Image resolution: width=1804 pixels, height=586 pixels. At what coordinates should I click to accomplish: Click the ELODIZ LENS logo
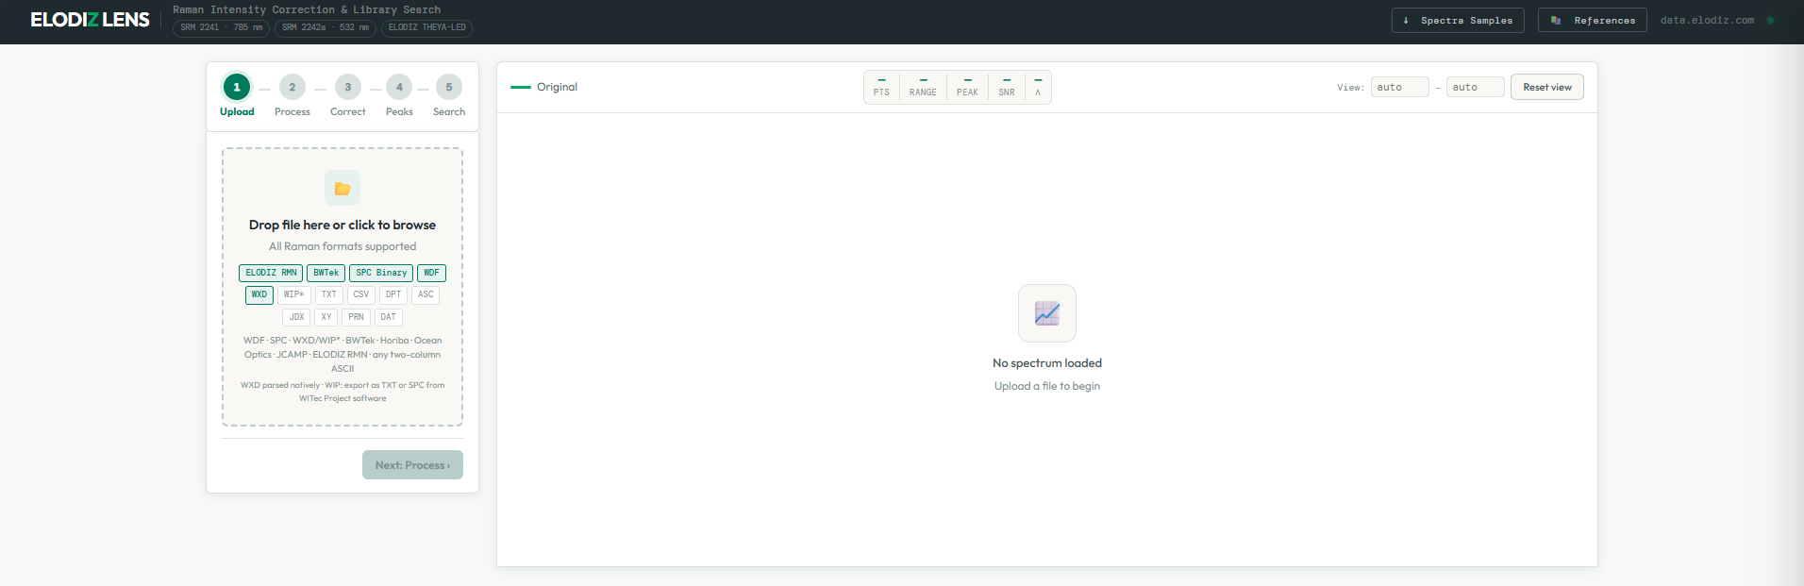point(90,20)
